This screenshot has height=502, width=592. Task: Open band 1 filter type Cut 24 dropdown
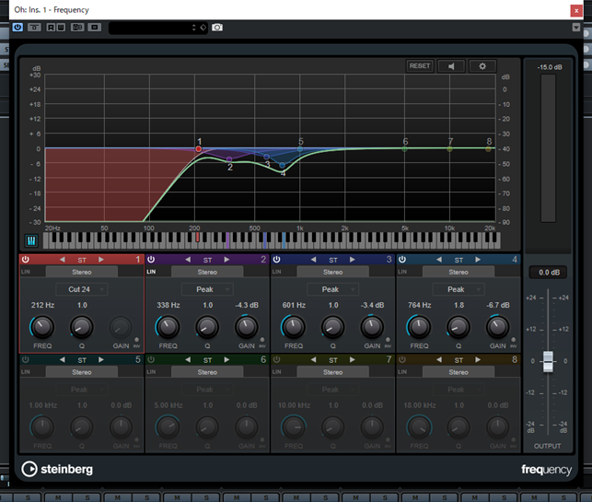click(81, 289)
